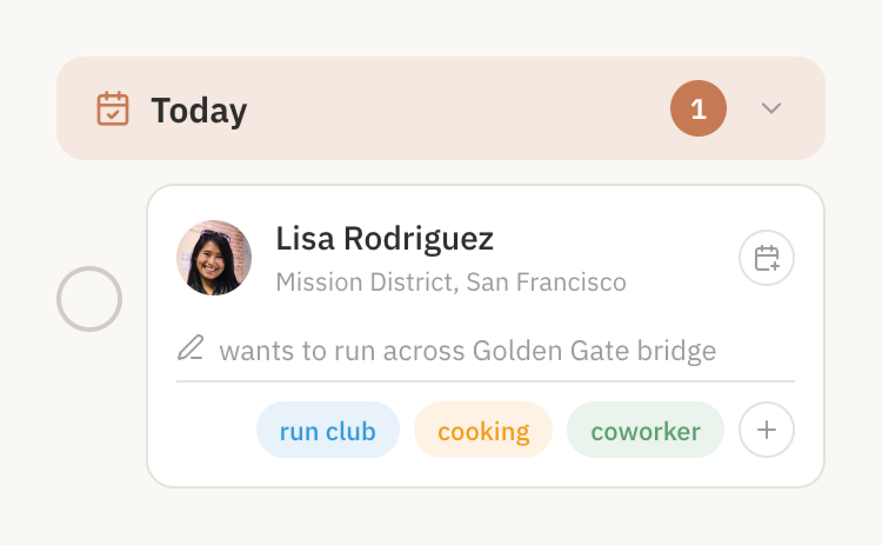Click the orange count badge showing 1
This screenshot has height=545, width=882.
(x=698, y=108)
